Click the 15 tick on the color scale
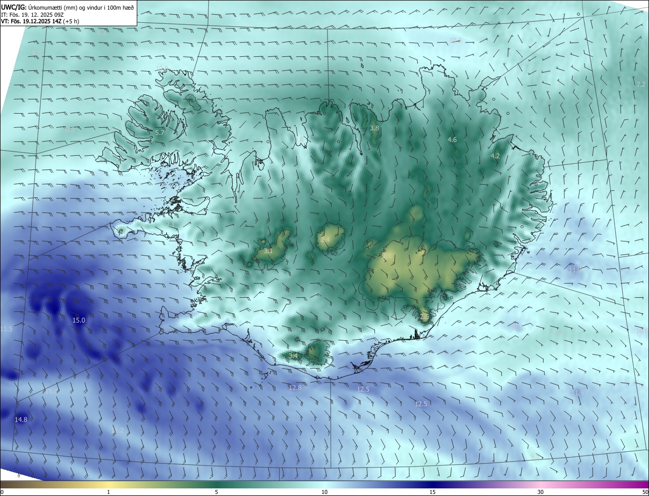The height and width of the screenshot is (496, 649). (x=432, y=492)
